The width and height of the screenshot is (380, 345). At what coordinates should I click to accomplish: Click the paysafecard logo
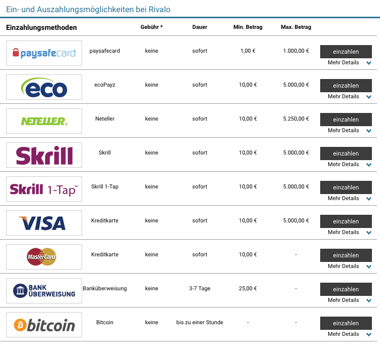pyautogui.click(x=44, y=53)
